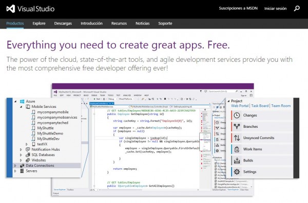Click the GetEmployee method signature text
This screenshot has height=203, width=308.
136,114
